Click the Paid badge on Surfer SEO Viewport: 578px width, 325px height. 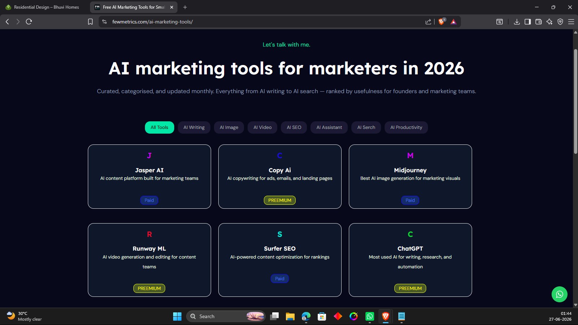[x=280, y=279]
